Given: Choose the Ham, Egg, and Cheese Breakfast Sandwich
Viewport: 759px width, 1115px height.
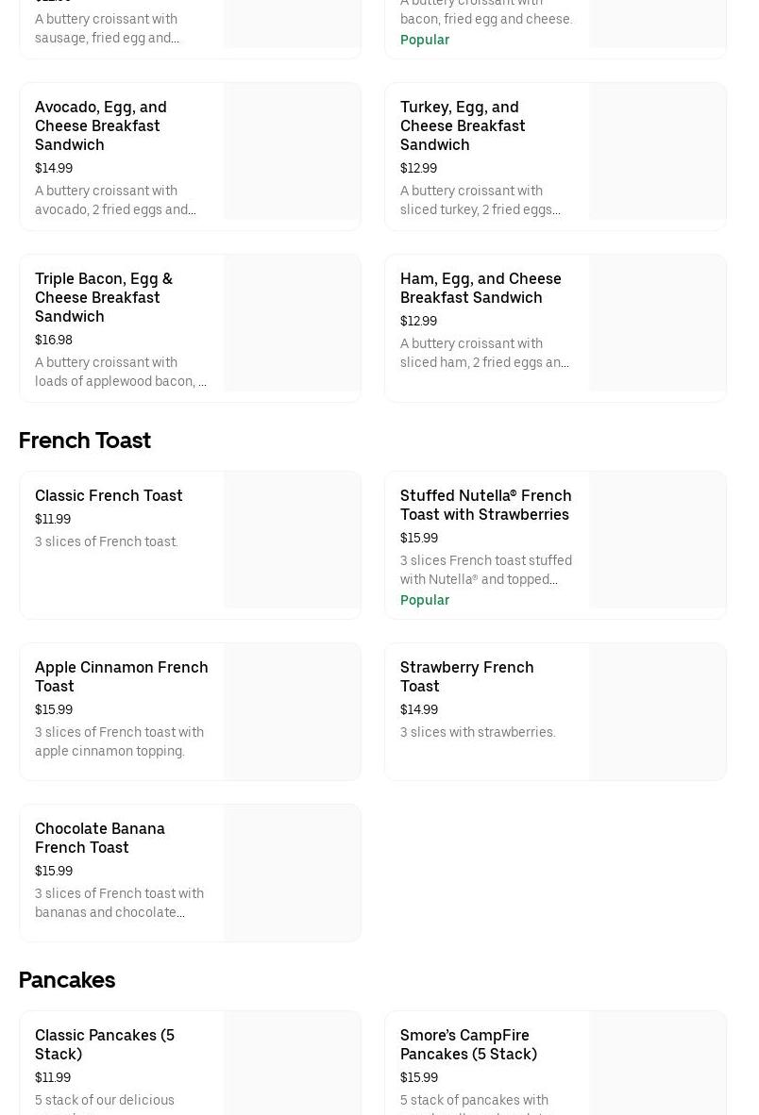Looking at the screenshot, I should tap(481, 288).
